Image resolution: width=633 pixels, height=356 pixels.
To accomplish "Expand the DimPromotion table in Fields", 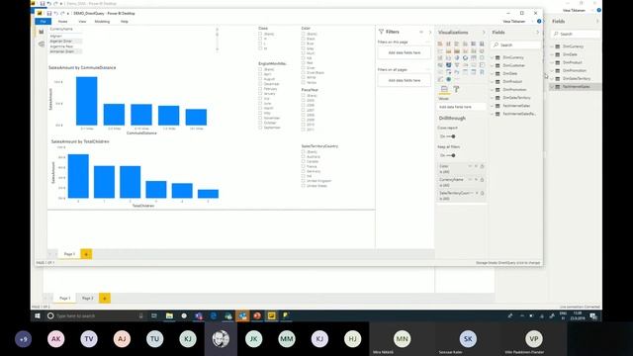I will point(493,90).
